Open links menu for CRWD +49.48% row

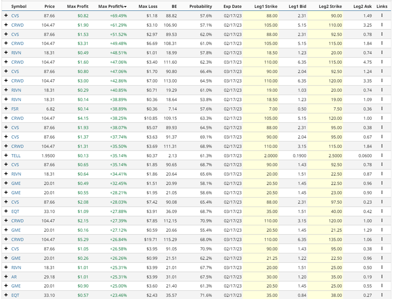(x=382, y=44)
